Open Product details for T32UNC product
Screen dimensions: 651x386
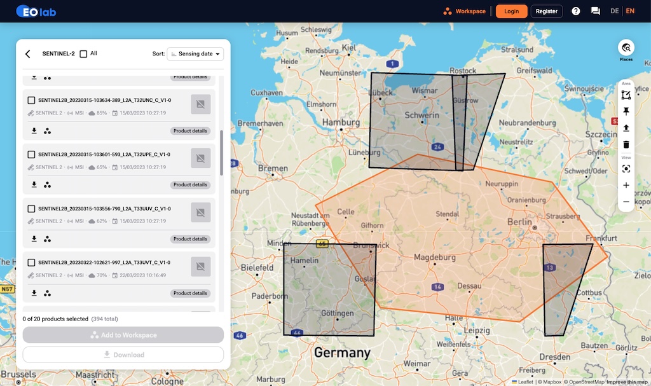[x=190, y=131]
